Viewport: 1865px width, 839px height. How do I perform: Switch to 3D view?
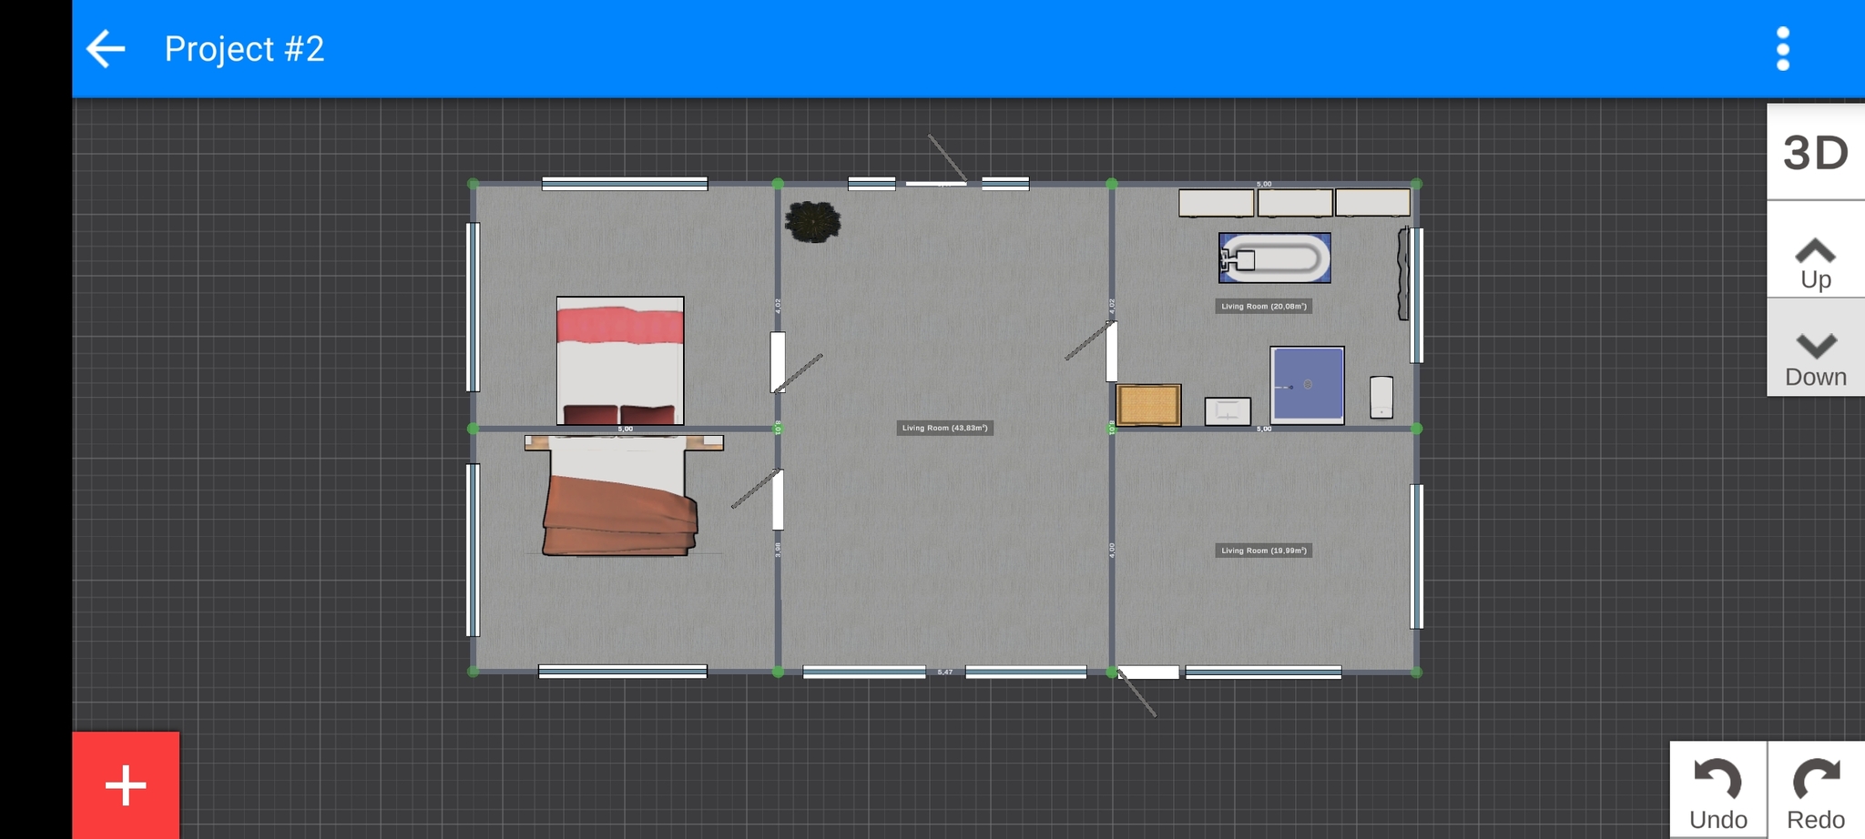click(1815, 153)
